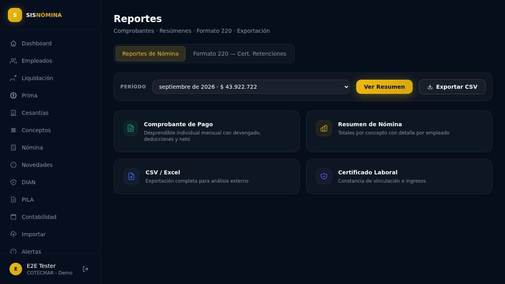Viewport: 505px width, 284px height.
Task: Navigate to Nómina in sidebar
Action: point(50,148)
